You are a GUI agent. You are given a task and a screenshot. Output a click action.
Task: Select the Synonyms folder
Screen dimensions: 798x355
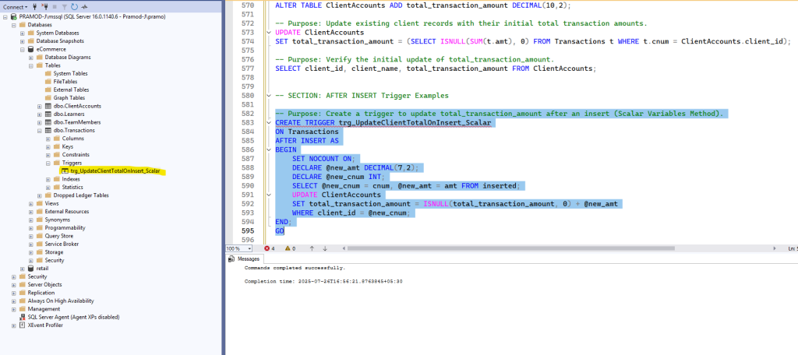[58, 220]
